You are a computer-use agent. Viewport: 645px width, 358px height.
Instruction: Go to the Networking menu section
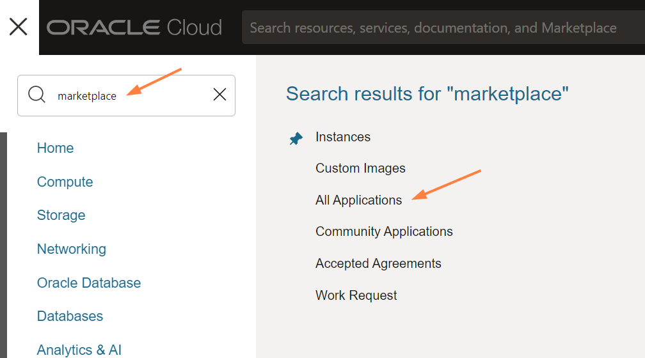click(72, 249)
